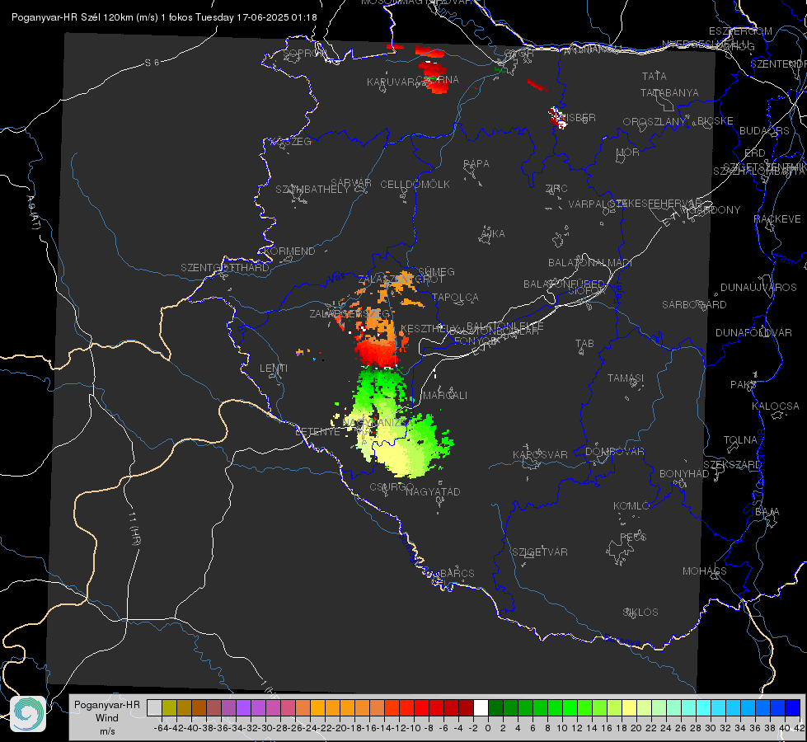807x742 pixels.
Task: Click the DOMBOVAR city label
Action: coord(614,452)
